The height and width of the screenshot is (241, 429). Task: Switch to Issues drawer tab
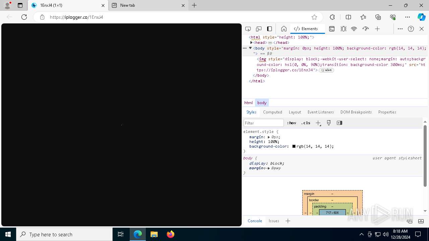tap(274, 221)
